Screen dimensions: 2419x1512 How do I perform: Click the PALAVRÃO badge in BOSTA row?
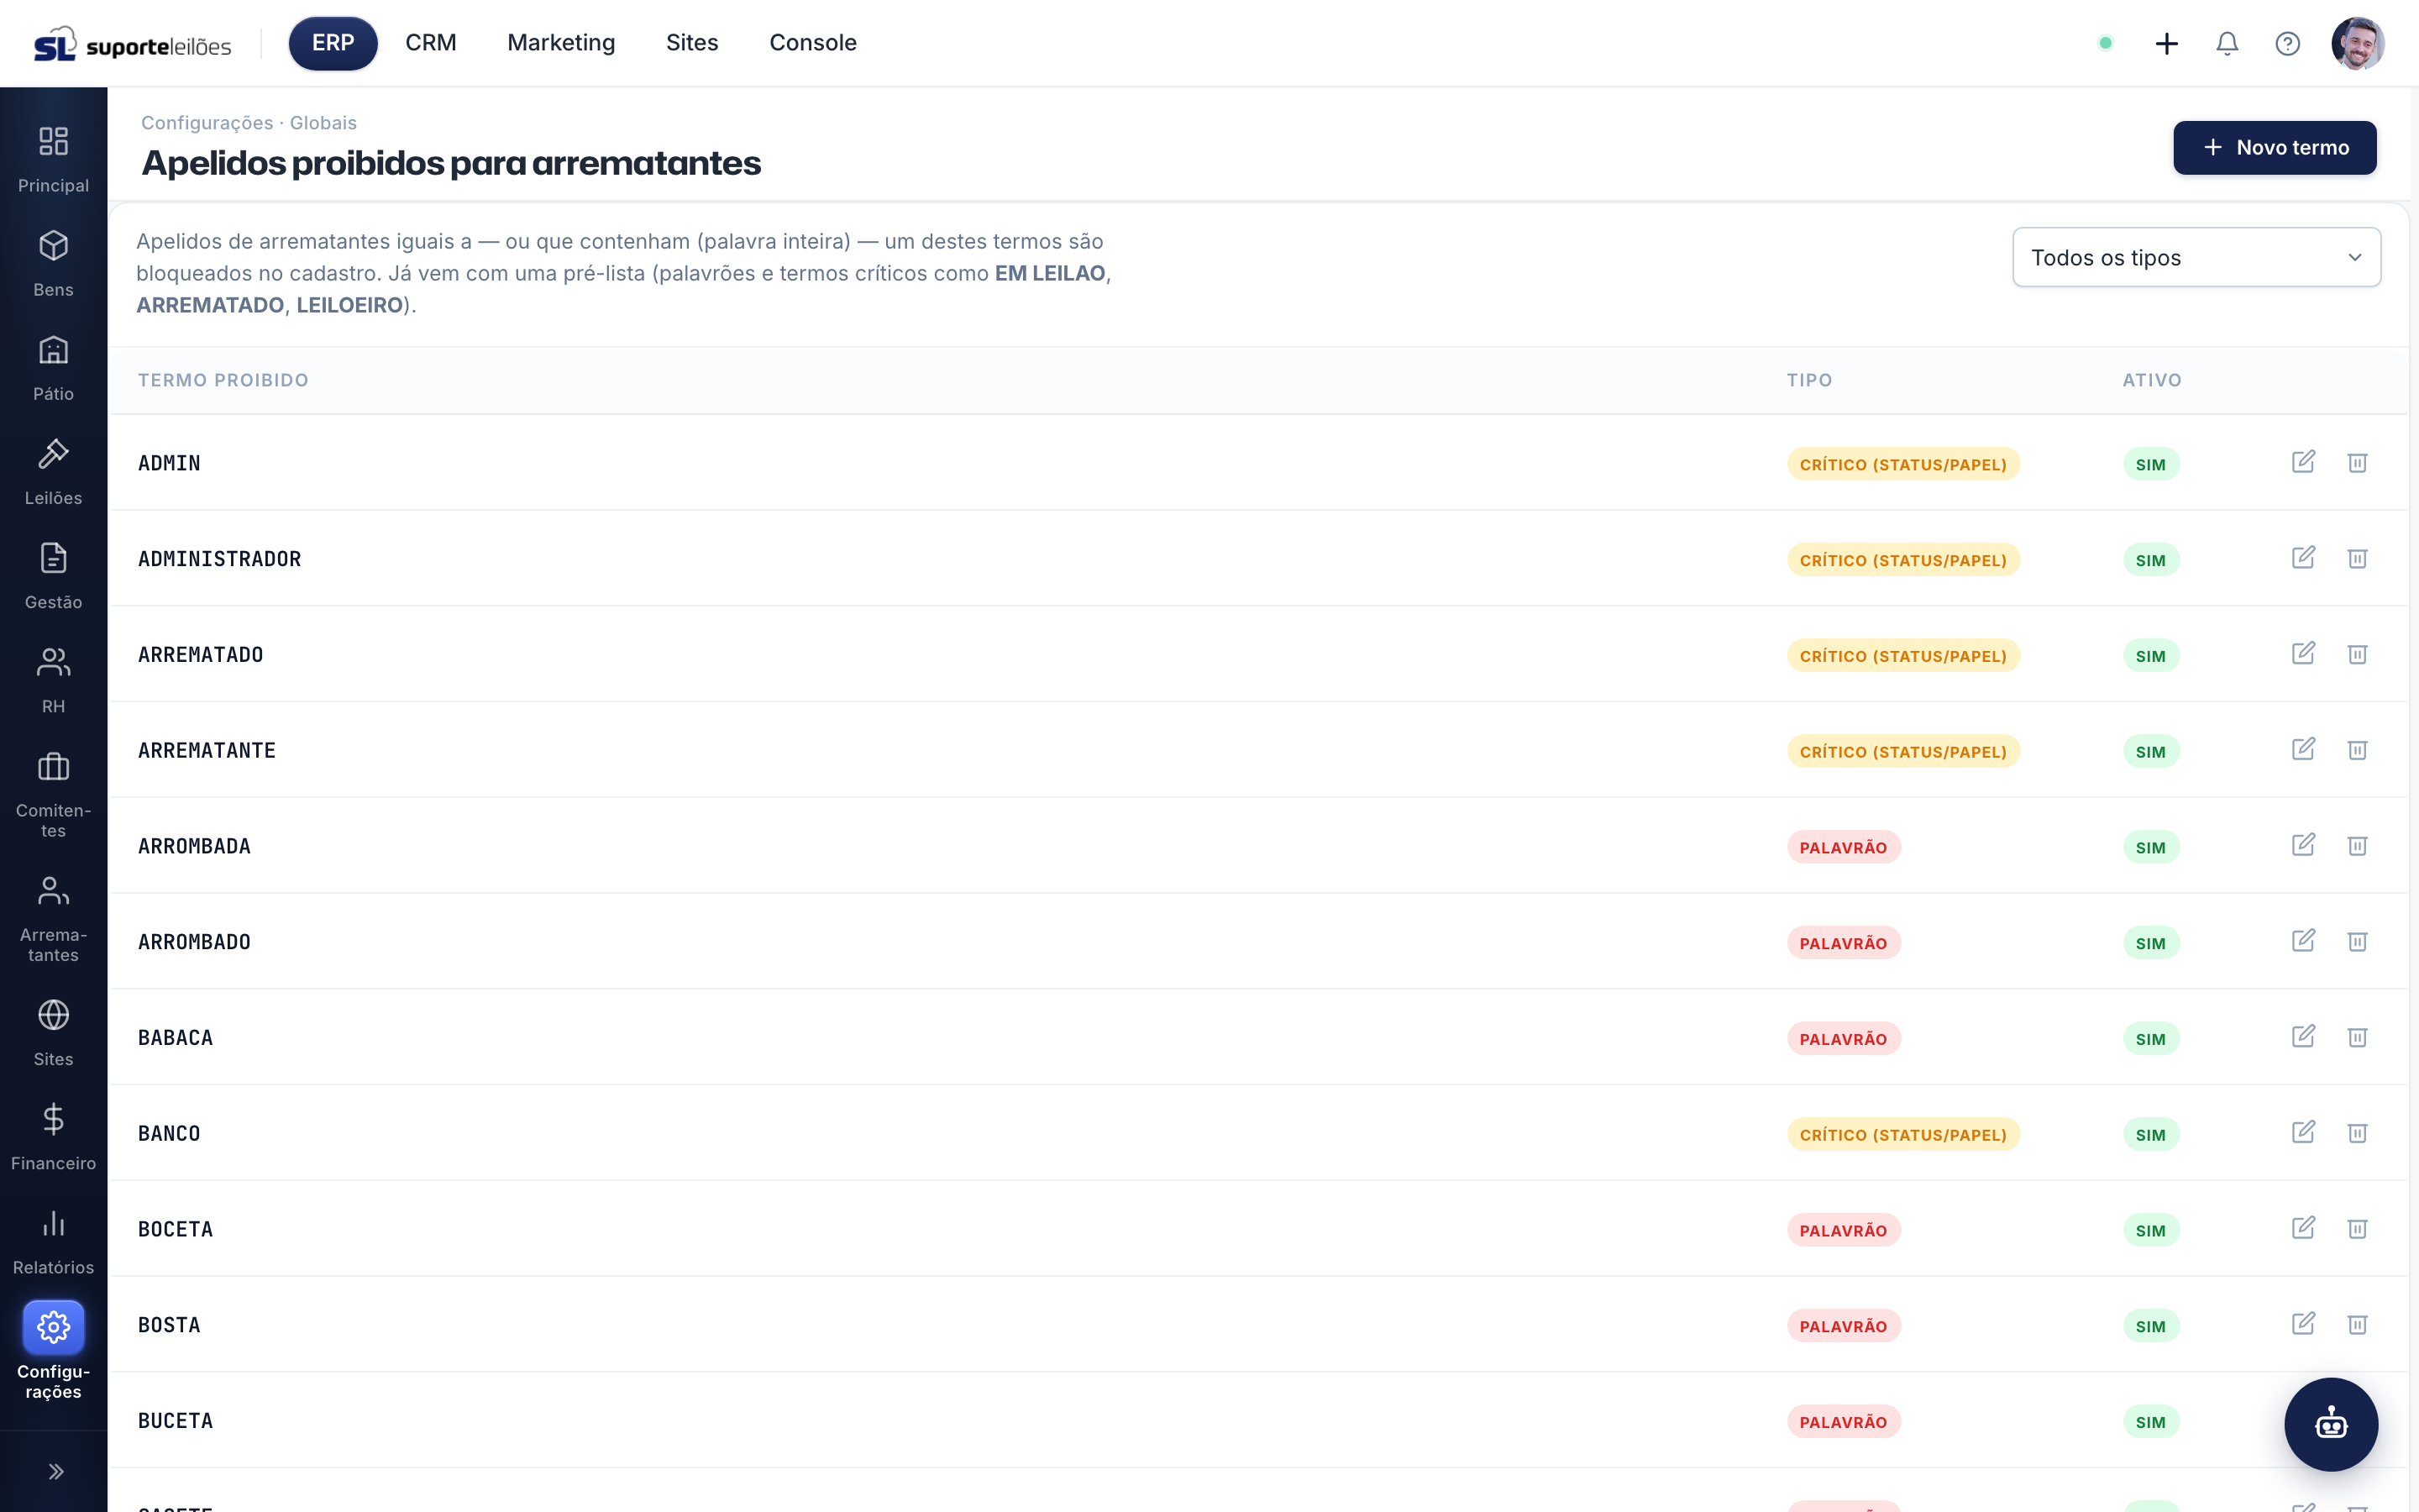point(1844,1326)
